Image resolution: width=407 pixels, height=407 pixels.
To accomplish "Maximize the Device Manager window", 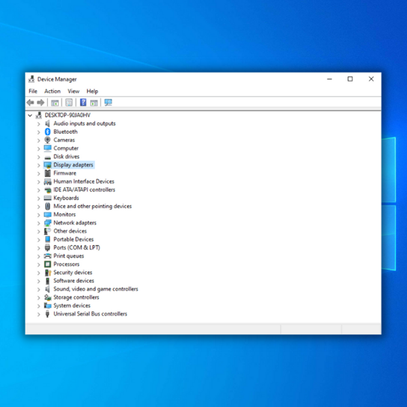I will [350, 79].
